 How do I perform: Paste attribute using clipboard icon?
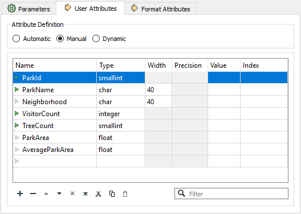tap(125, 194)
